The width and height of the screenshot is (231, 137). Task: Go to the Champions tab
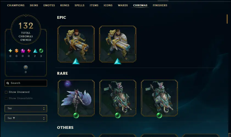coord(16,5)
